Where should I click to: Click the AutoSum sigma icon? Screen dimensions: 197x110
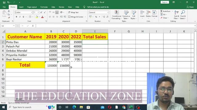coord(162,11)
